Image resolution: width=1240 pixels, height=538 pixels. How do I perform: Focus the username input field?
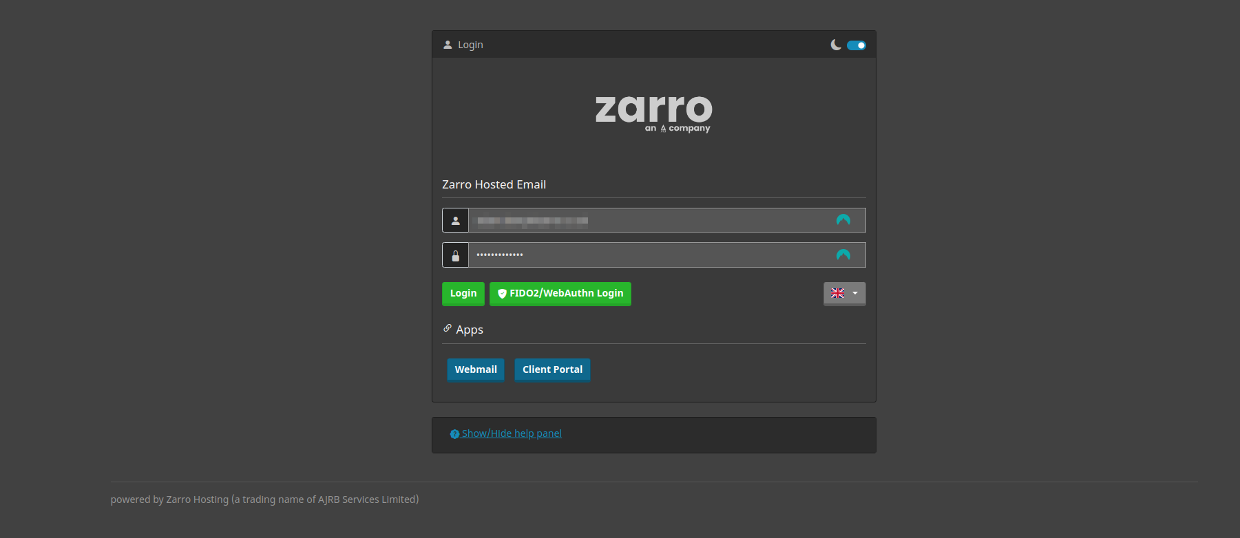pos(666,220)
